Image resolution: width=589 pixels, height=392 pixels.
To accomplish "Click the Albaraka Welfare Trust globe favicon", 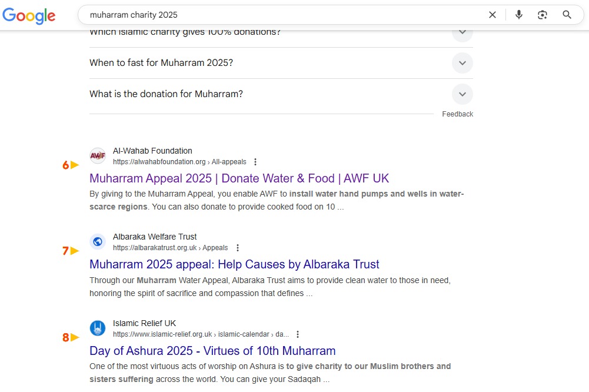I will 98,242.
